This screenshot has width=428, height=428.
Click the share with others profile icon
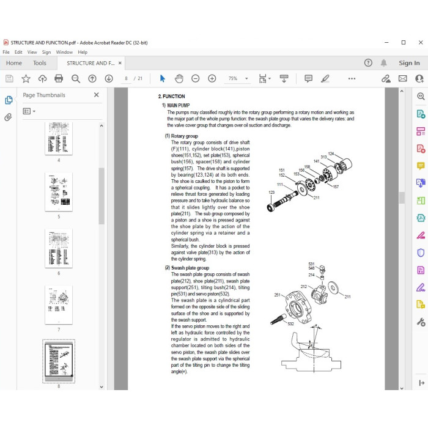point(419,79)
